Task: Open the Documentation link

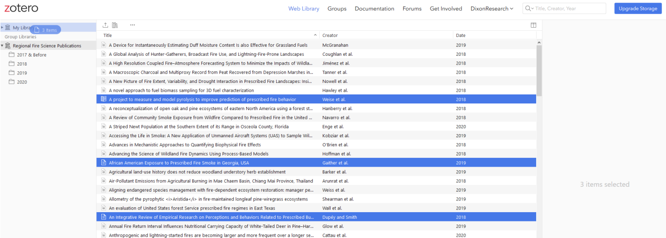Action: pyautogui.click(x=374, y=8)
